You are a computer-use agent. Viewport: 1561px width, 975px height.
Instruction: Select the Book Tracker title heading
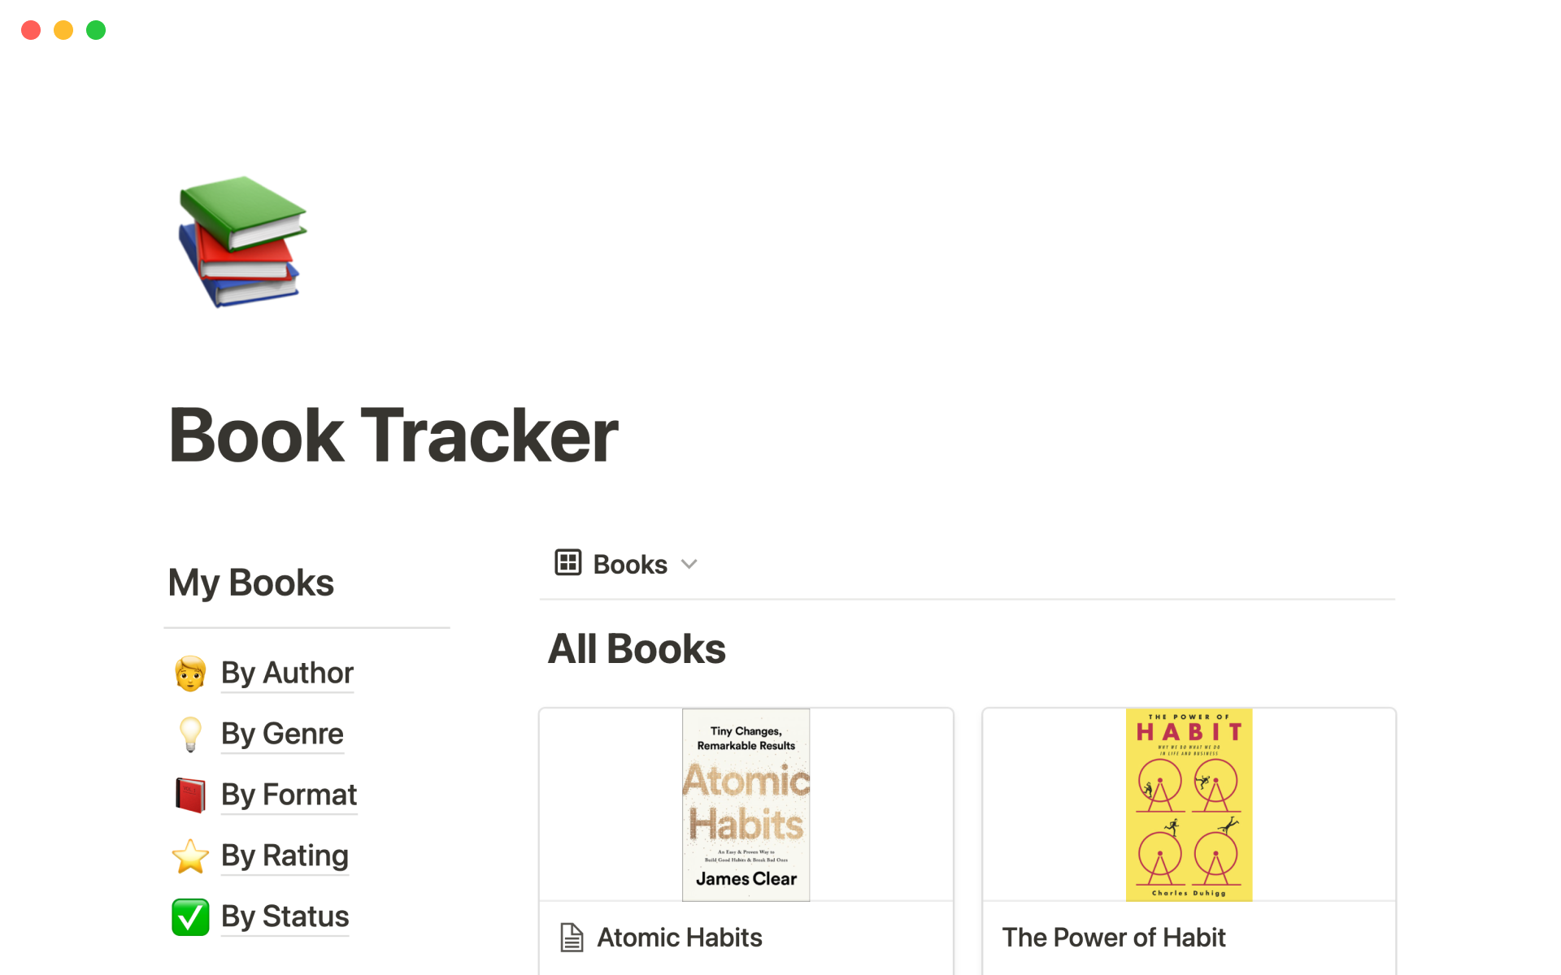point(394,437)
